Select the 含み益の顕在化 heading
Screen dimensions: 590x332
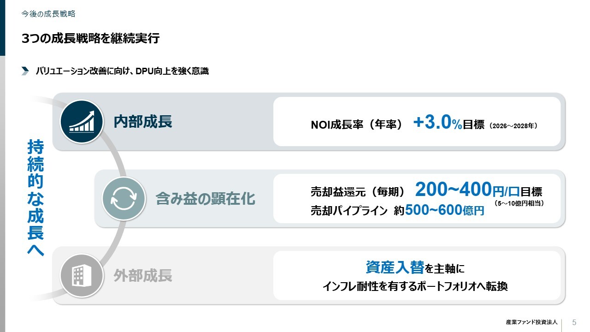(205, 199)
